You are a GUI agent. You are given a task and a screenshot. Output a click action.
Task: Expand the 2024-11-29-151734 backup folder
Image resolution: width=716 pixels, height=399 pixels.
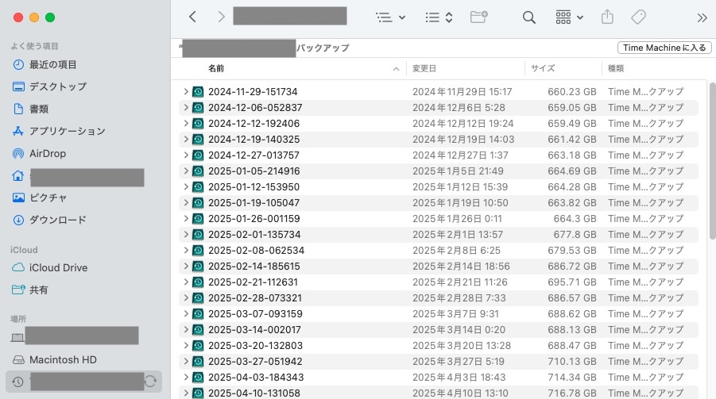[186, 92]
